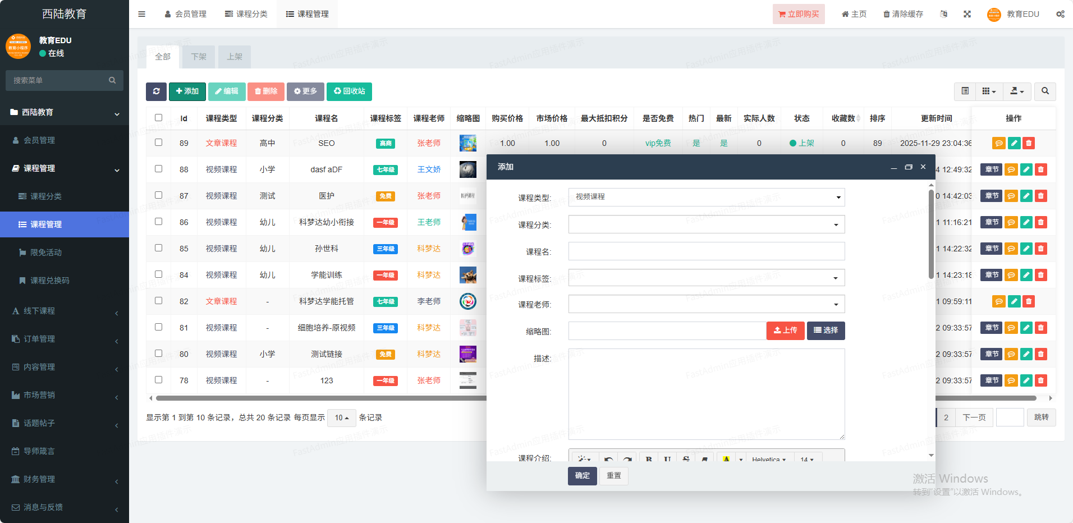Screen dimensions: 1073x523
Task: Click into the 课程名 input field
Action: [x=706, y=251]
